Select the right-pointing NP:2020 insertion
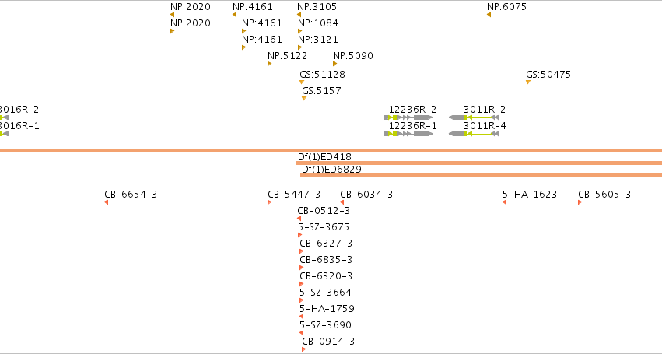 tap(172, 31)
